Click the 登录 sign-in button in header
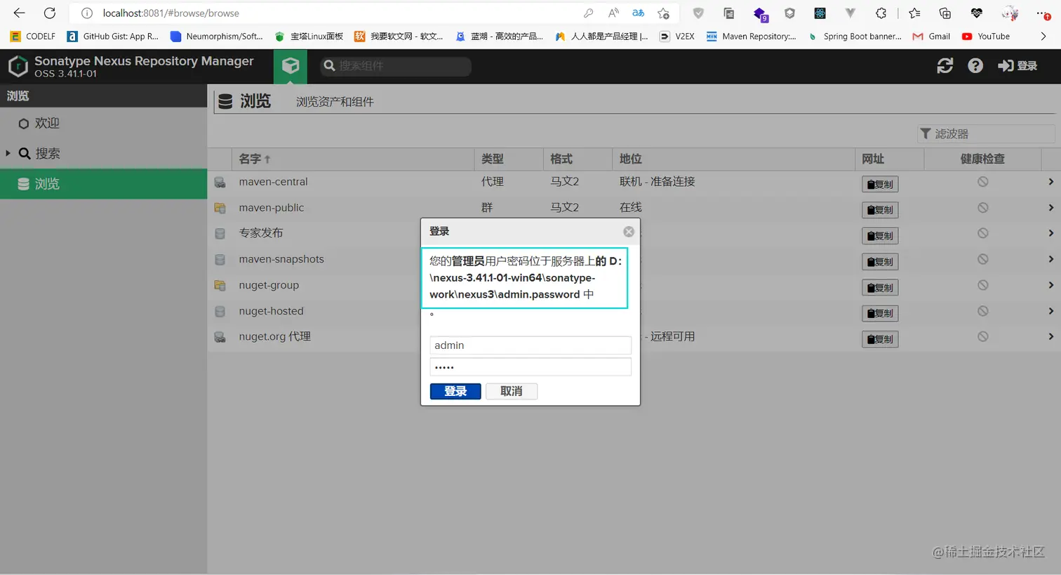 click(x=1017, y=65)
